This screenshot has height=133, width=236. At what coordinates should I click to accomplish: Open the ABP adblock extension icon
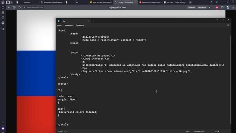coord(217,7)
